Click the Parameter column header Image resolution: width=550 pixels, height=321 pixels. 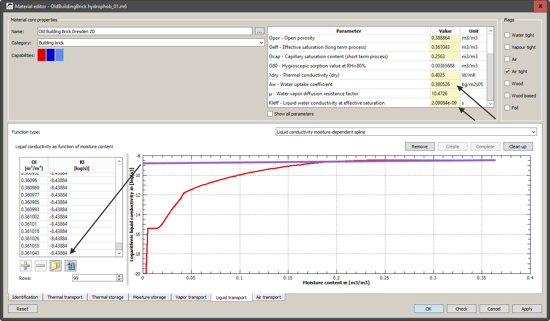(x=349, y=31)
